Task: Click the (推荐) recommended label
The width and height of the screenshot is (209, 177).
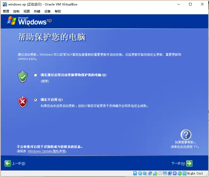Action: (45, 81)
